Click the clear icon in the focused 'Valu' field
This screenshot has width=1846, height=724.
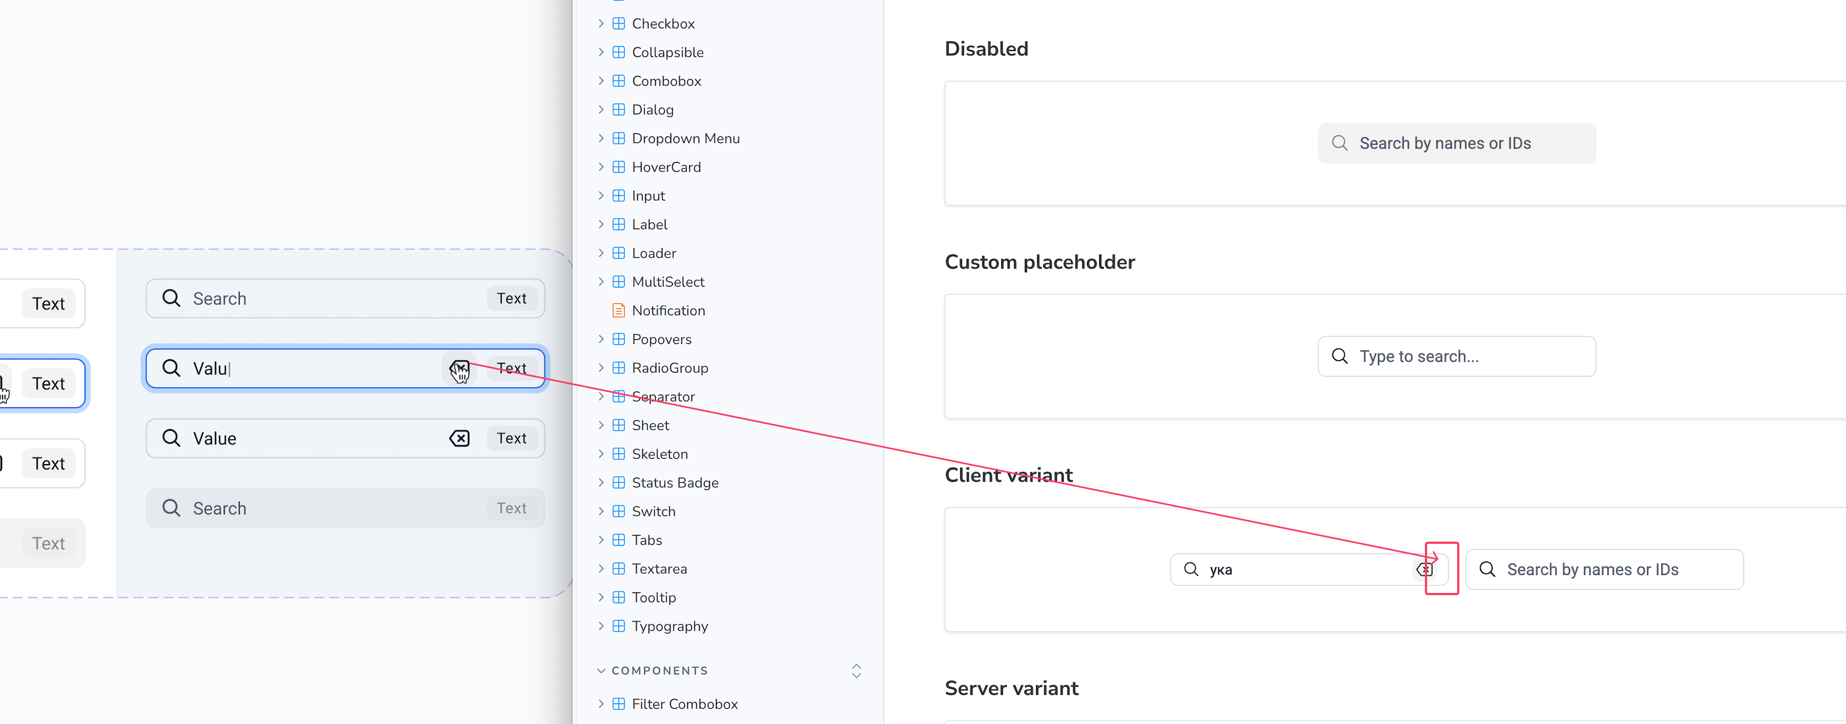click(459, 368)
